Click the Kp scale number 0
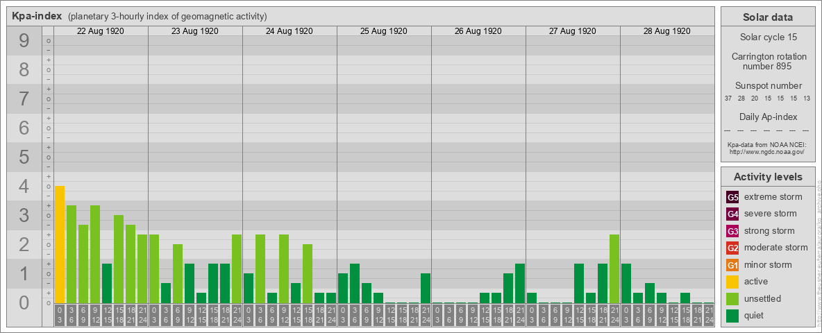The width and height of the screenshot is (822, 333). 24,302
